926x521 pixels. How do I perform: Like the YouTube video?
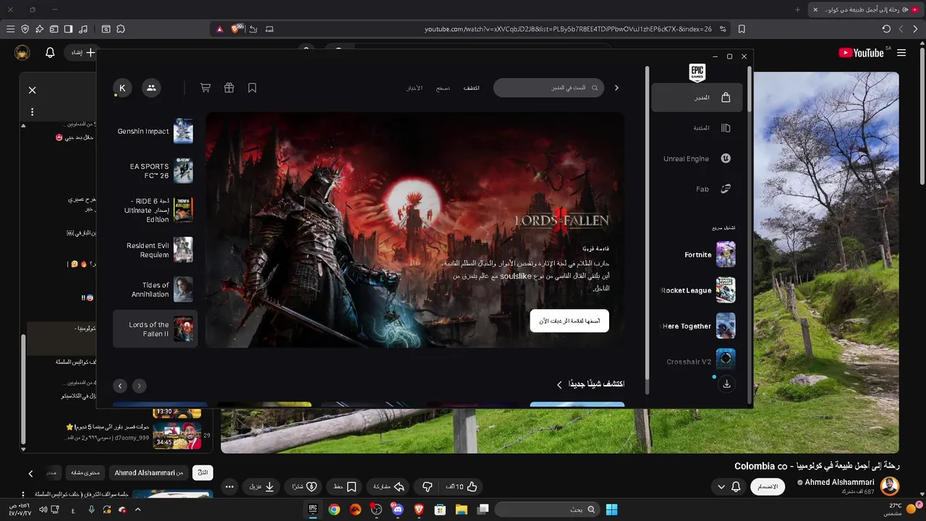462,487
